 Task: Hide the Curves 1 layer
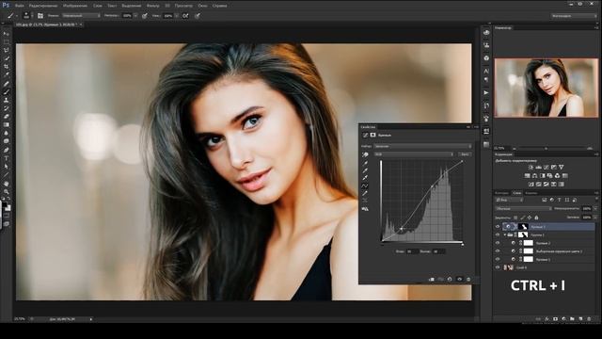[498, 259]
